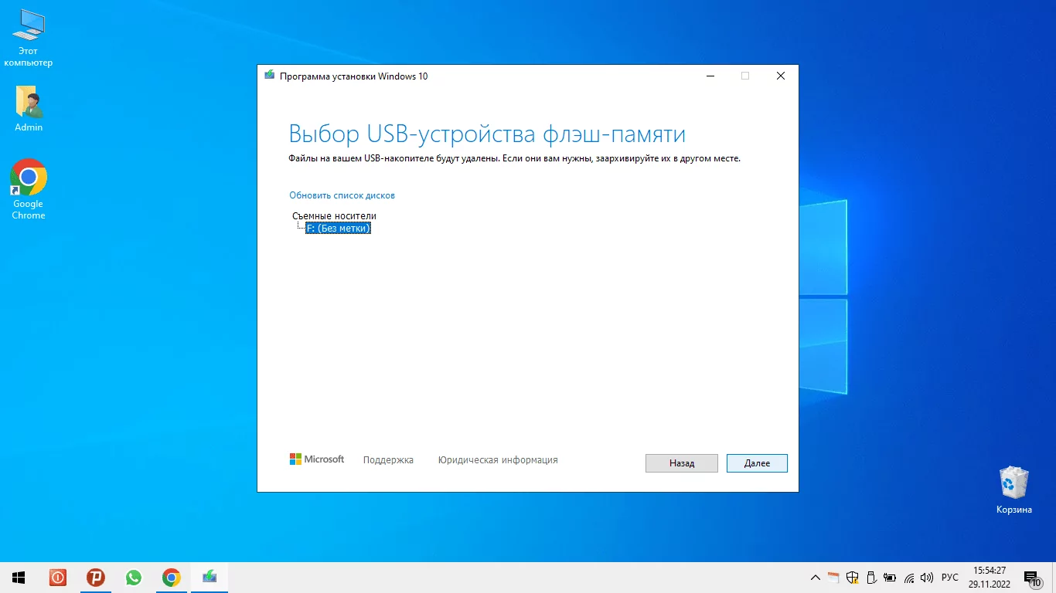Open WhatsApp from the taskbar

[134, 578]
